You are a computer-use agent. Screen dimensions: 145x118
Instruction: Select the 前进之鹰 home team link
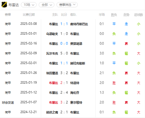click(52, 112)
